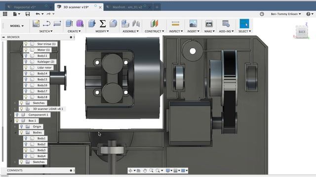Expand the COMMENTS panel
Viewport: 316px width, 177px height.
pyautogui.click(x=71, y=171)
